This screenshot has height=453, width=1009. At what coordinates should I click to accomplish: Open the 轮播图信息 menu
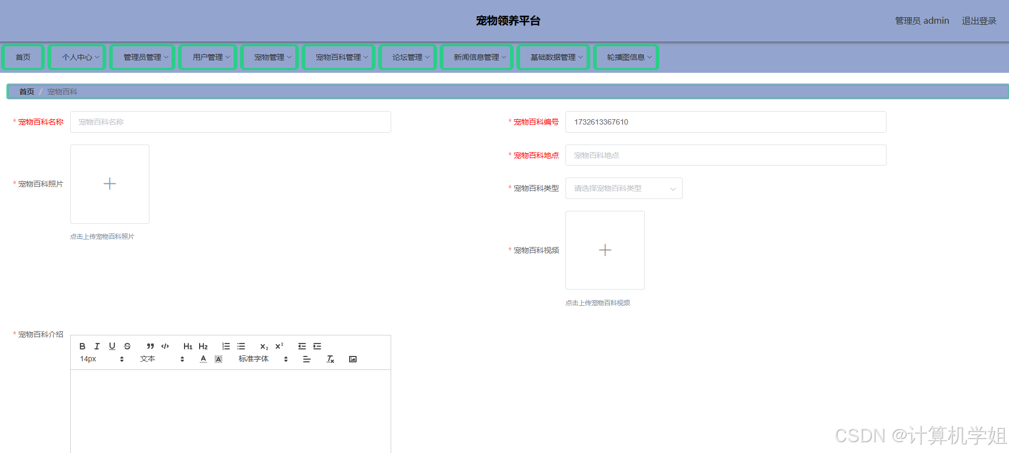coord(626,57)
